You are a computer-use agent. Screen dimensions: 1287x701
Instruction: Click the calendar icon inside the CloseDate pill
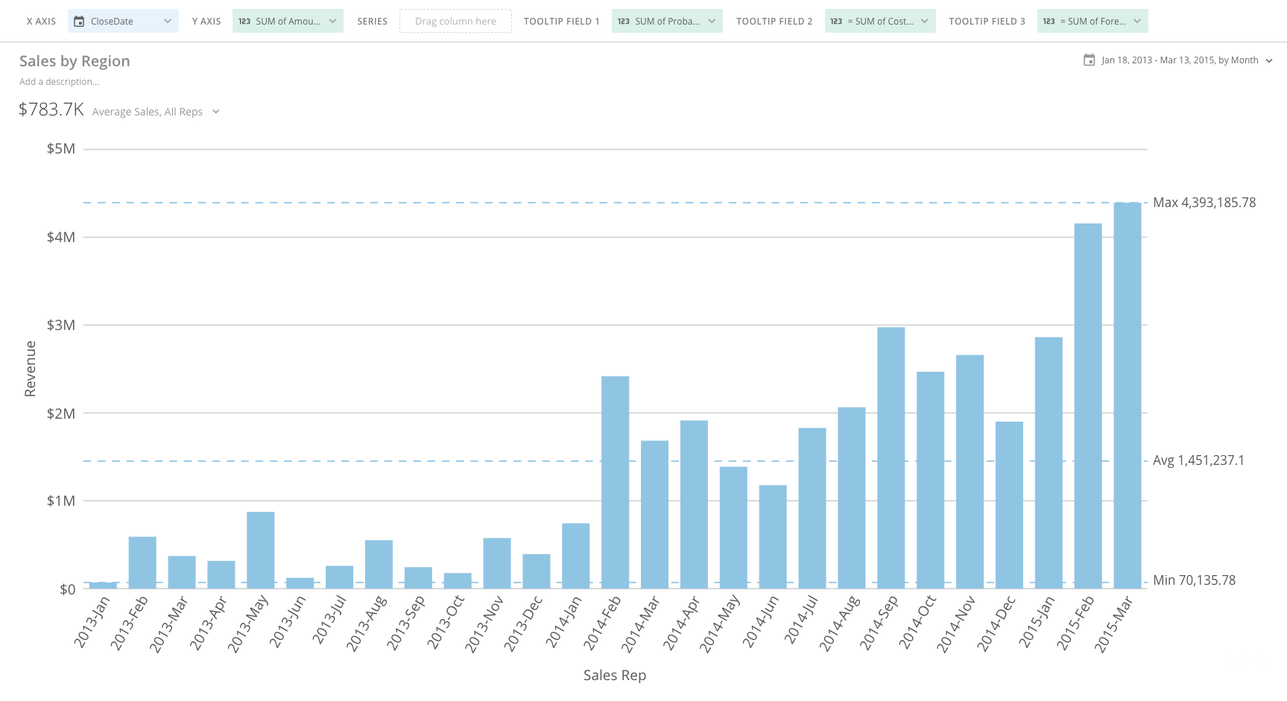[80, 21]
